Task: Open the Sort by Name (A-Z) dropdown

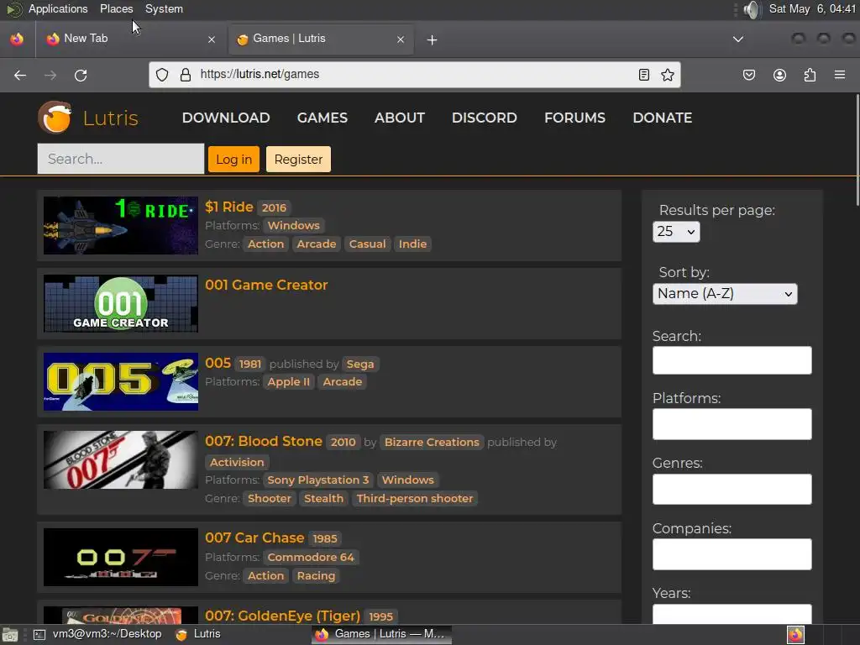Action: coord(725,293)
